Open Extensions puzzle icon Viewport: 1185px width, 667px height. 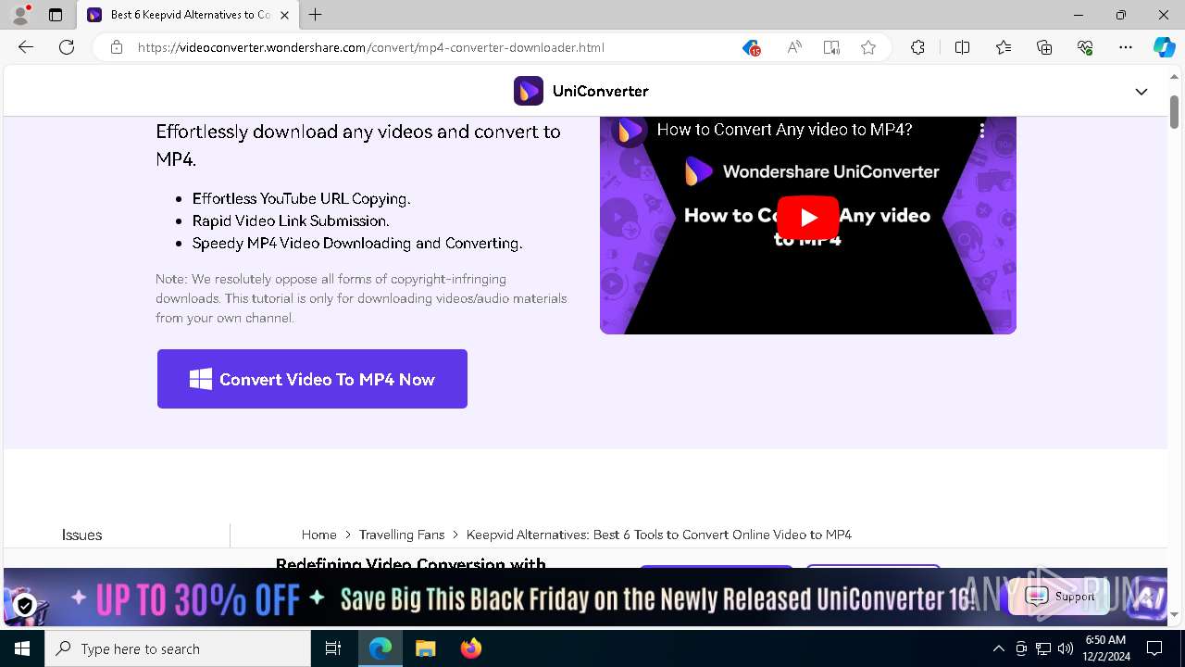[917, 47]
